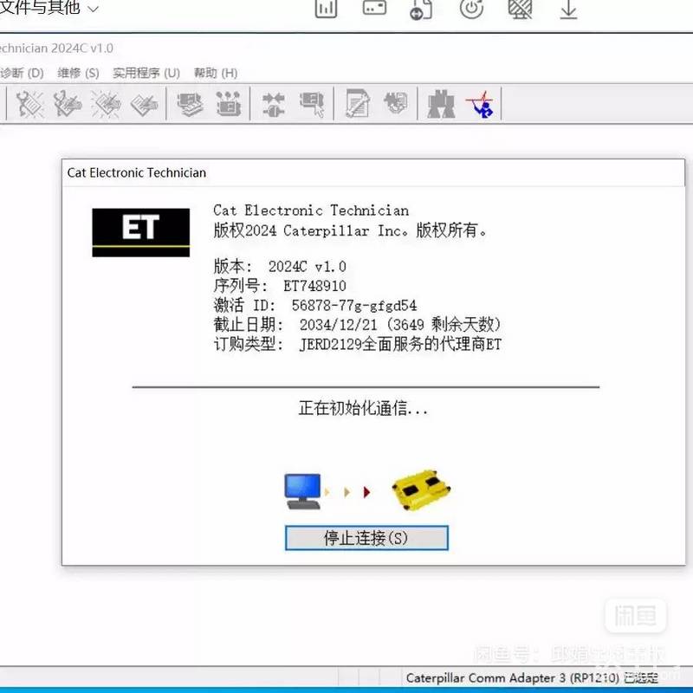Click the 停止连接(S) button
The height and width of the screenshot is (693, 693).
pos(366,538)
